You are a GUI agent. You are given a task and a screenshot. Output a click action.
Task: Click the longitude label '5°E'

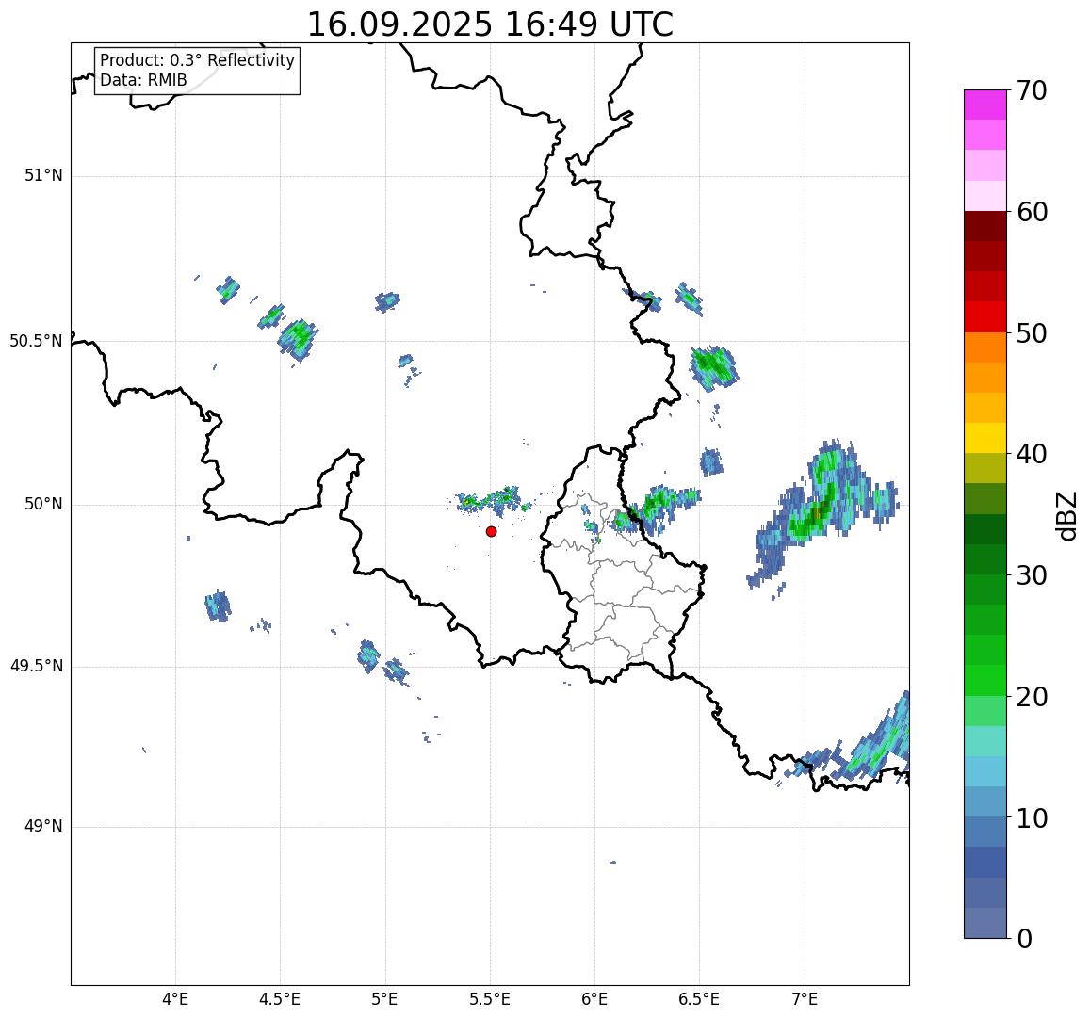[x=384, y=1000]
